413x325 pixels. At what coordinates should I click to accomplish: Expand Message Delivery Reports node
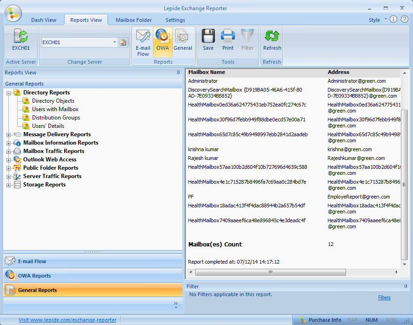(8, 135)
